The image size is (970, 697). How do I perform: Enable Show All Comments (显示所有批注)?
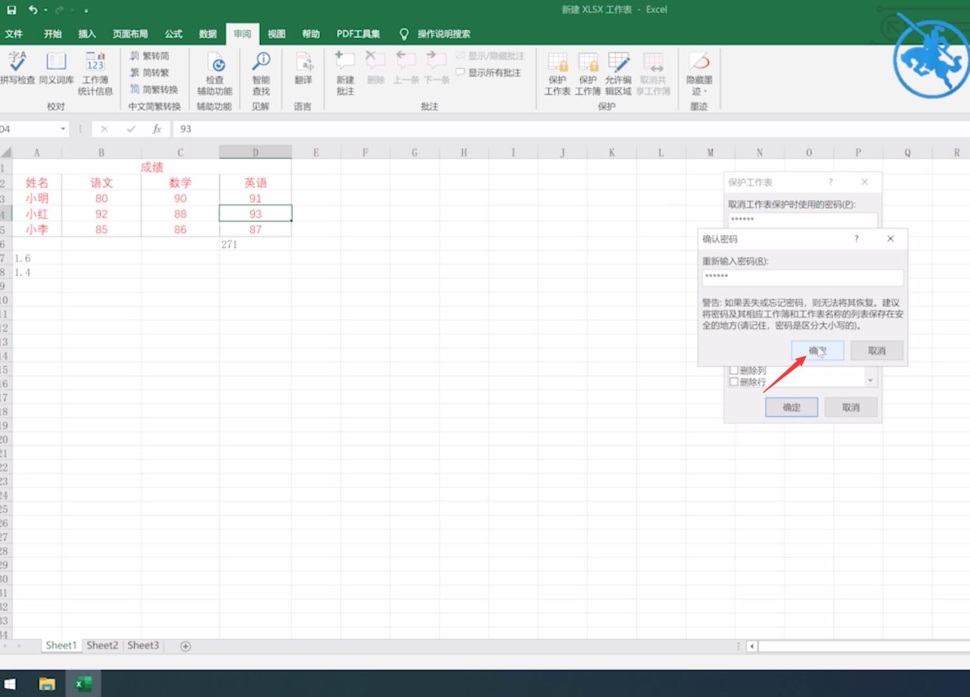point(489,73)
